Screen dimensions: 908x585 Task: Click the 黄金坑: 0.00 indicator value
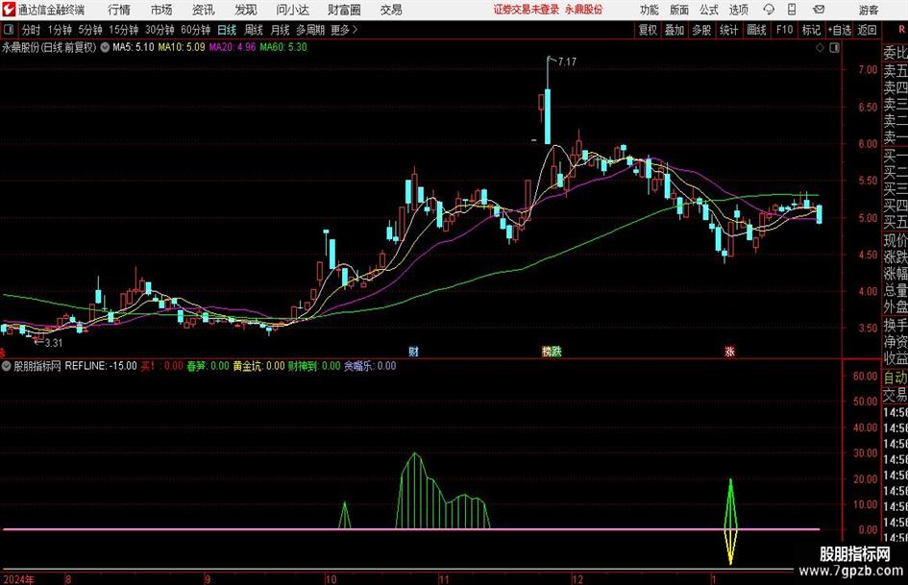[x=258, y=366]
